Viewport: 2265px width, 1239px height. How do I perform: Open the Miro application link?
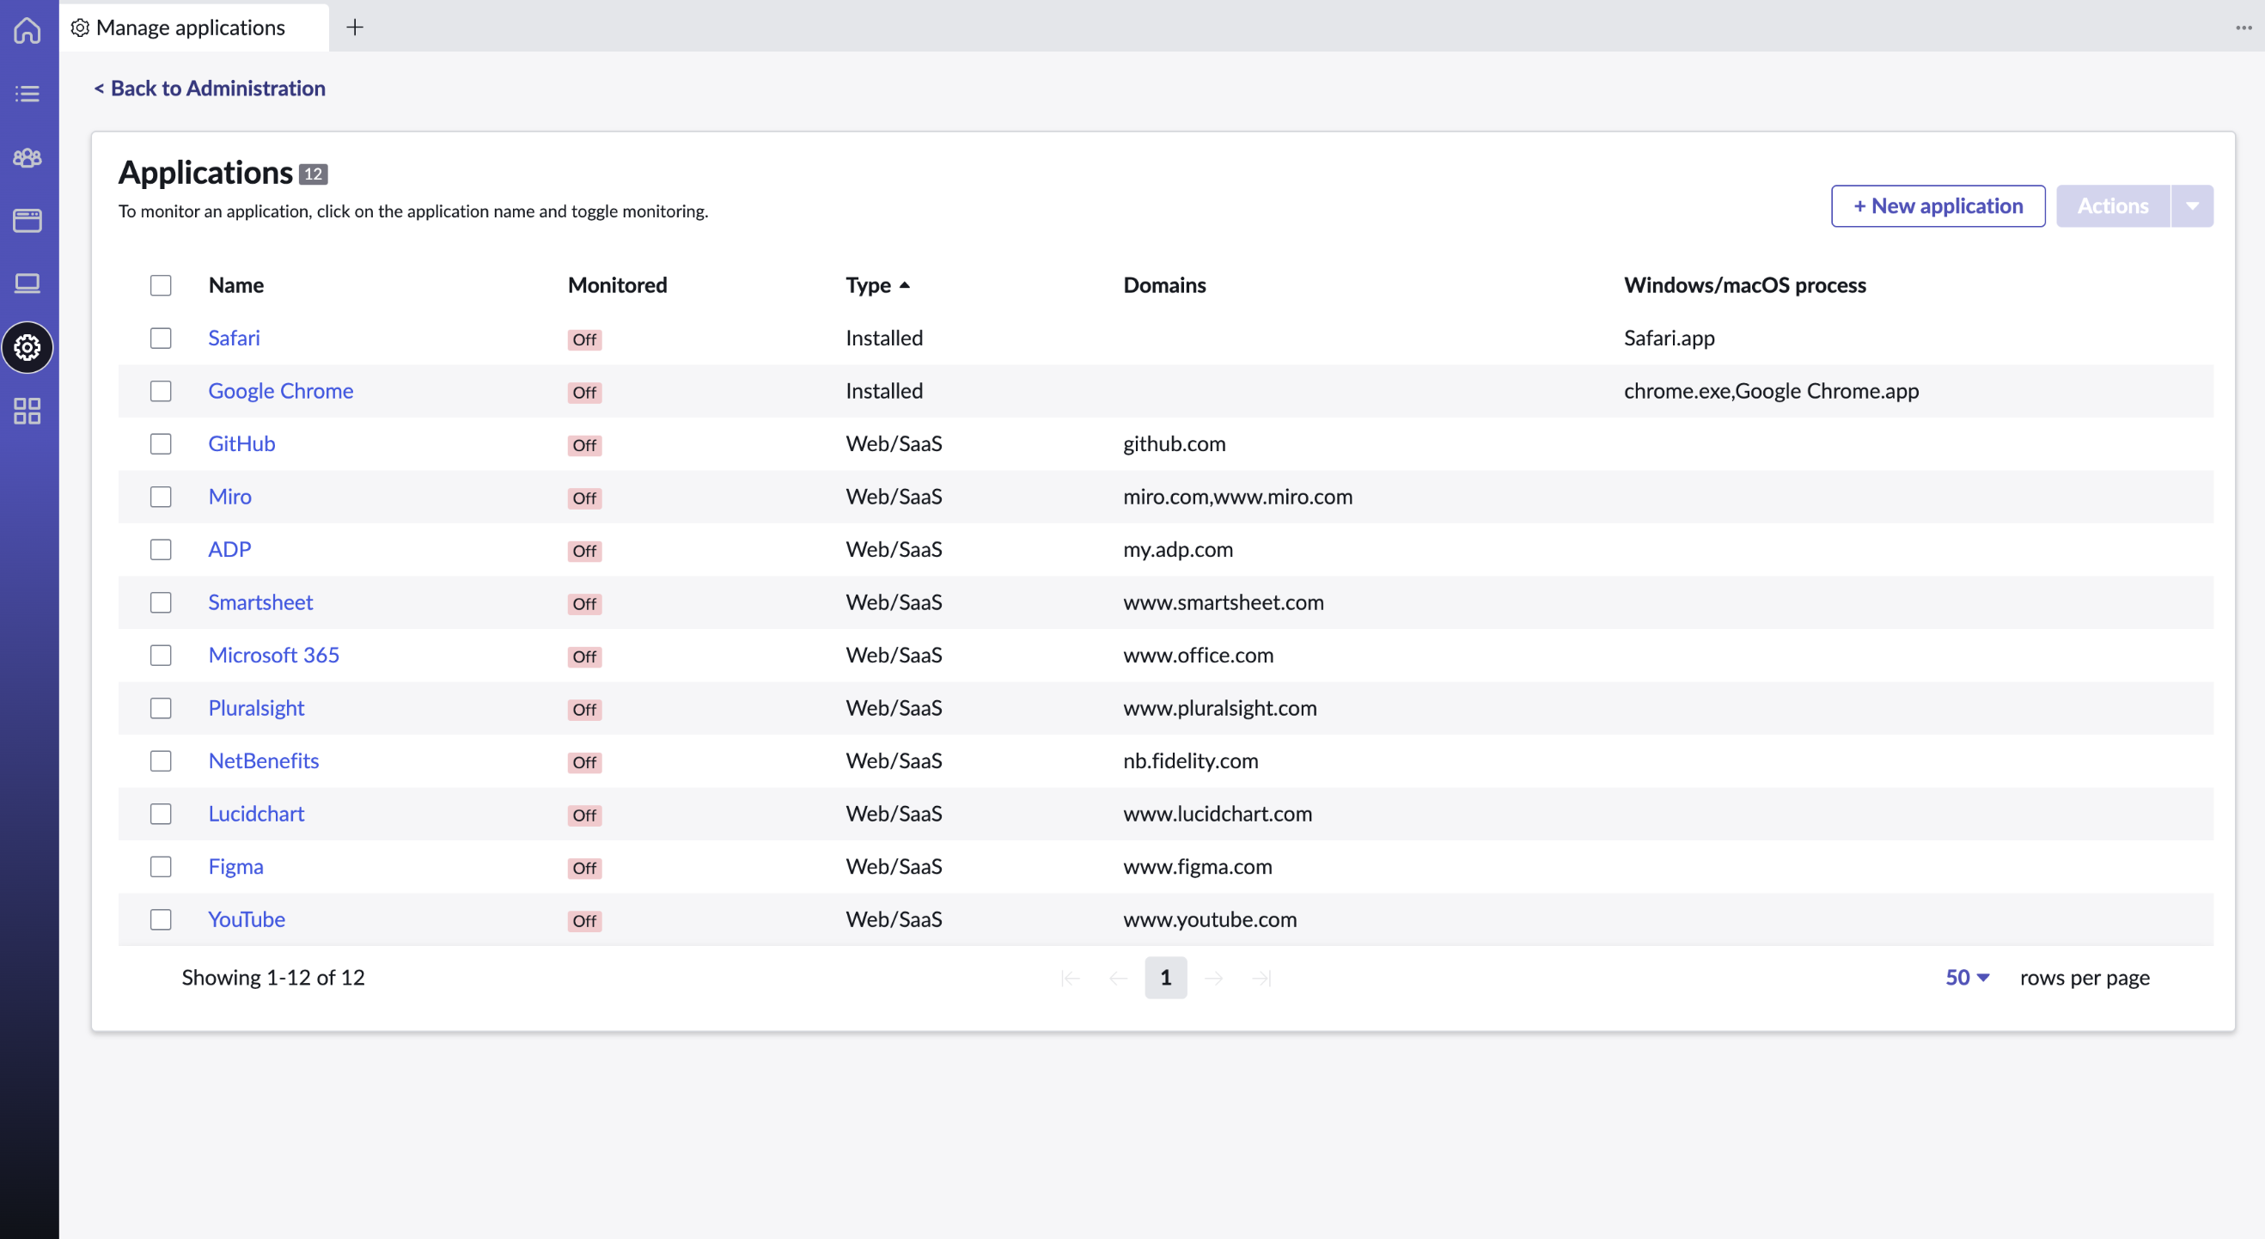point(229,497)
